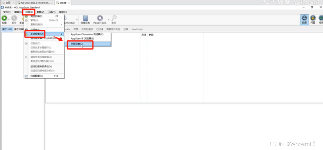Viewport: 323px width, 150px height.
Task: Expand the dropdown arrow next to PowerTools
Action: (109, 20)
